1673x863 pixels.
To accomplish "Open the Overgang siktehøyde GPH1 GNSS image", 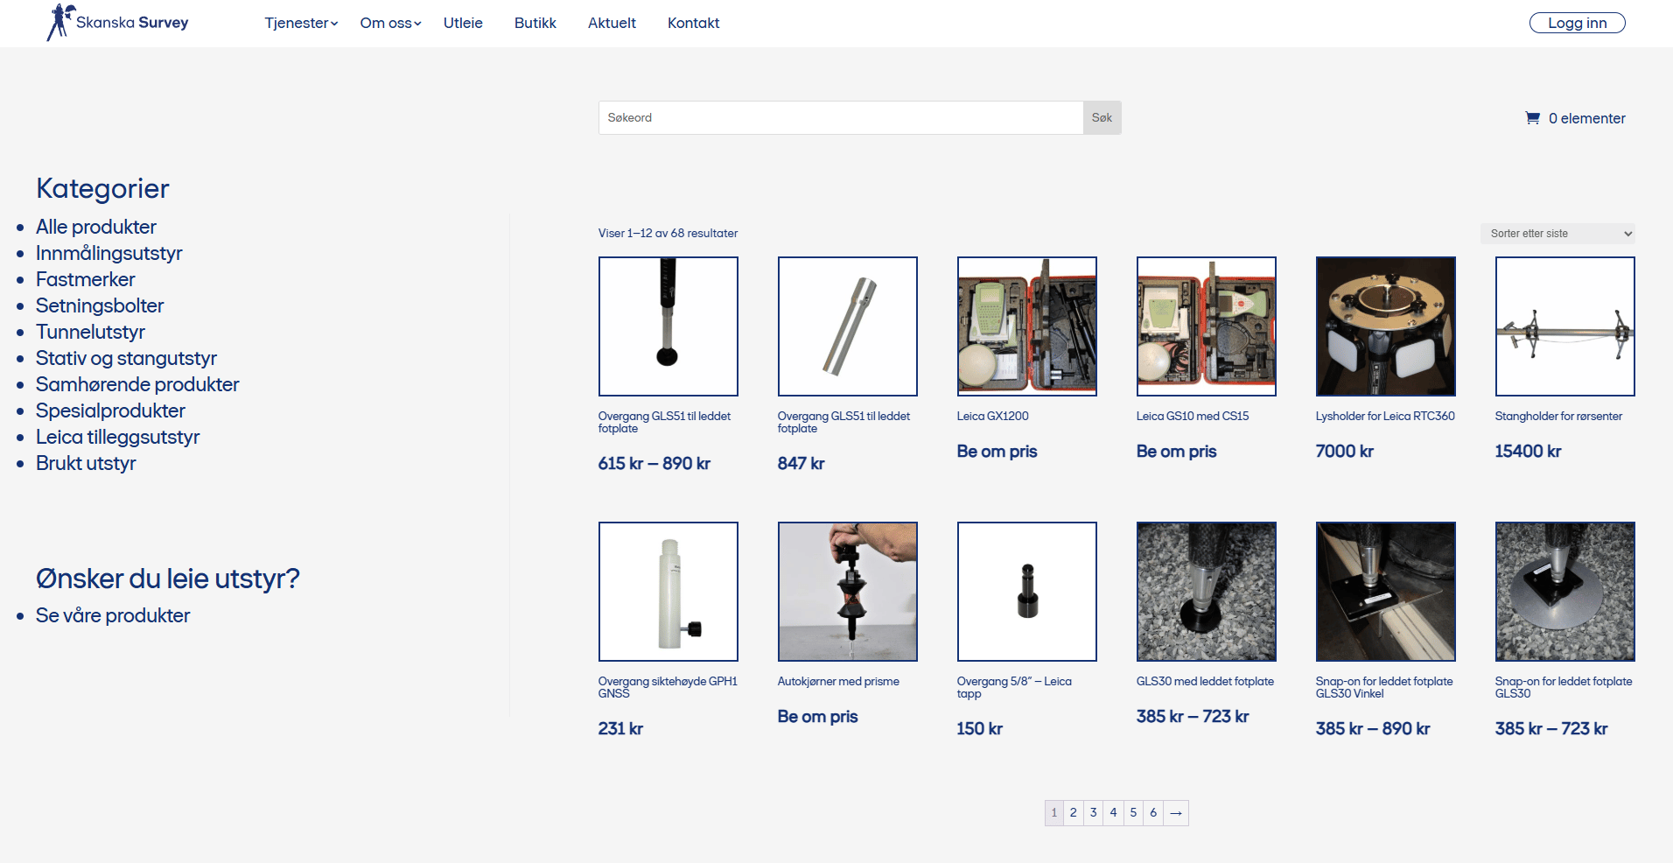I will tap(668, 592).
